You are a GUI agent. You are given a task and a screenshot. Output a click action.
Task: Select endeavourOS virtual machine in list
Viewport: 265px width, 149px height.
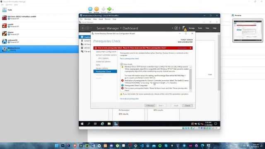click(39, 41)
